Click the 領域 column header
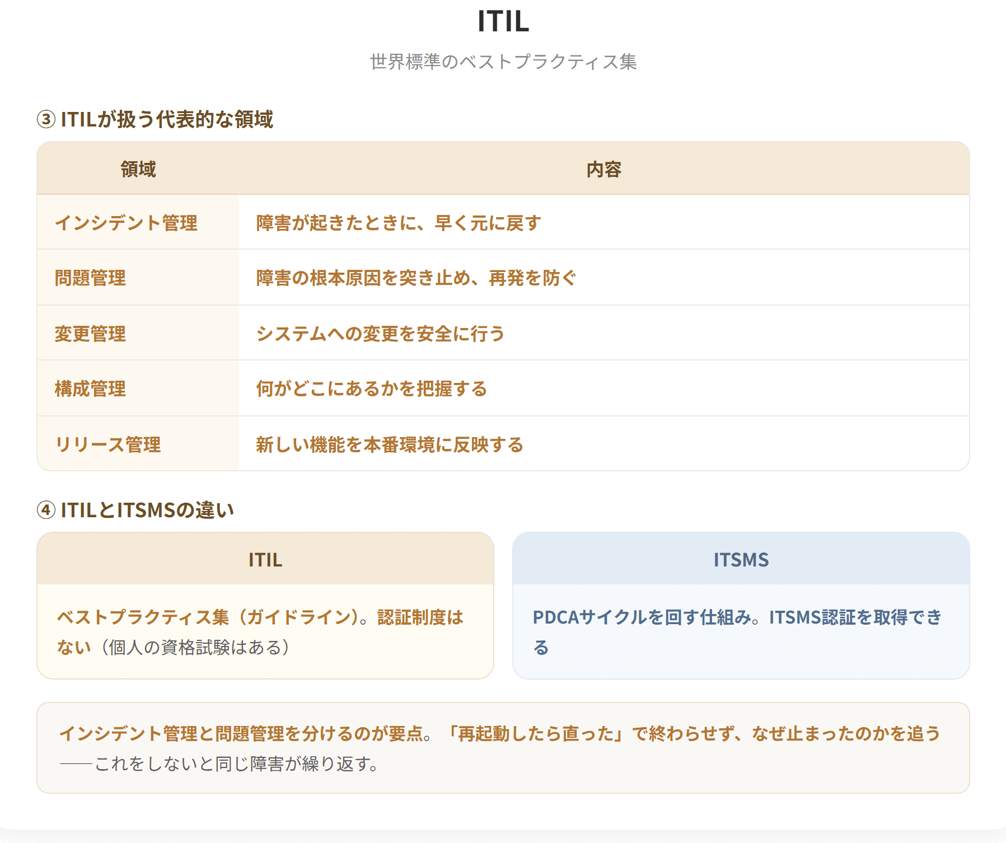This screenshot has height=843, width=1006. 138,169
